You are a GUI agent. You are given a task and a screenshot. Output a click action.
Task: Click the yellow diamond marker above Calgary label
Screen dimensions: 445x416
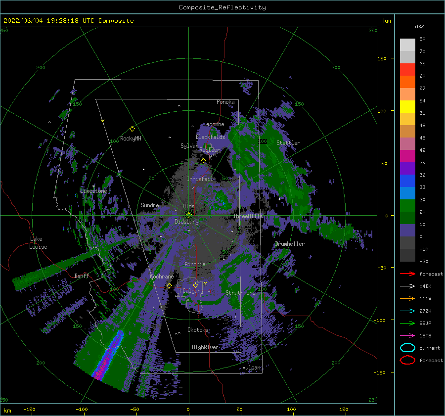[x=195, y=285]
